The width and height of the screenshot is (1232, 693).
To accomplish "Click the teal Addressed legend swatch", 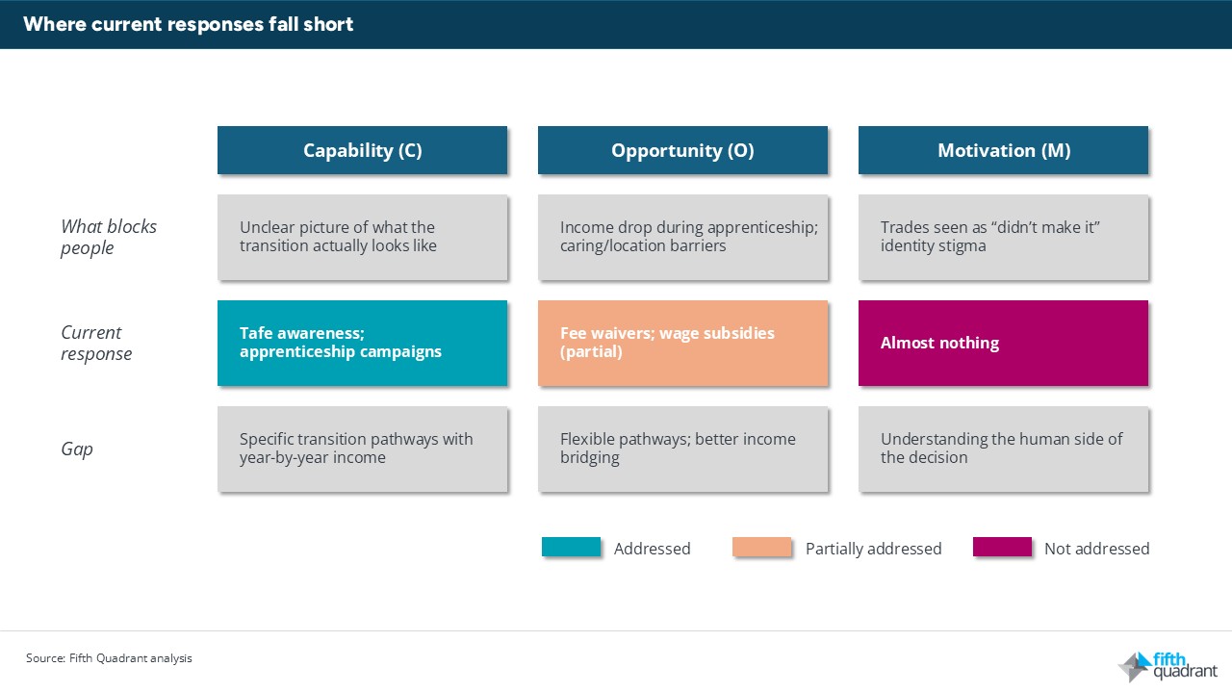I will [571, 548].
